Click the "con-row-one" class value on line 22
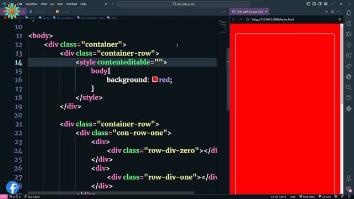This screenshot has width=354, height=199. tap(140, 133)
